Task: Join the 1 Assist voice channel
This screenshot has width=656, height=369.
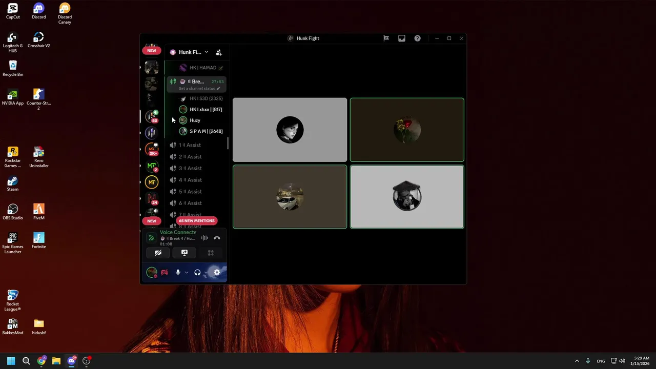Action: tap(196, 145)
